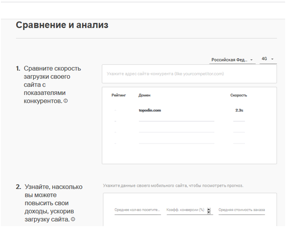Screen dimensions: 286x227
Task: Click the competitor site address input field
Action: point(189,74)
